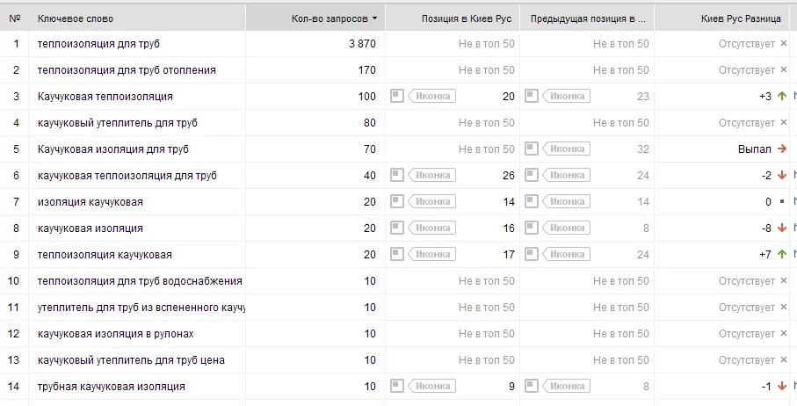Open snapshot icon for изоляция каучуковая current position
Viewport: 797px width, 406px height.
pyautogui.click(x=397, y=201)
